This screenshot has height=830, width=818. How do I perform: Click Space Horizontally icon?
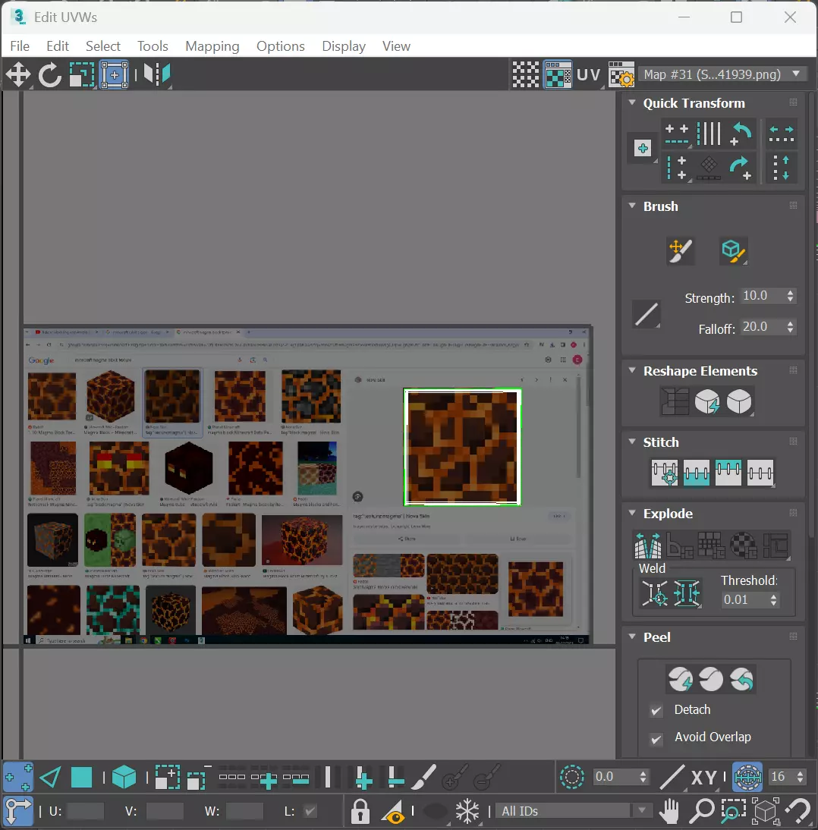(781, 134)
